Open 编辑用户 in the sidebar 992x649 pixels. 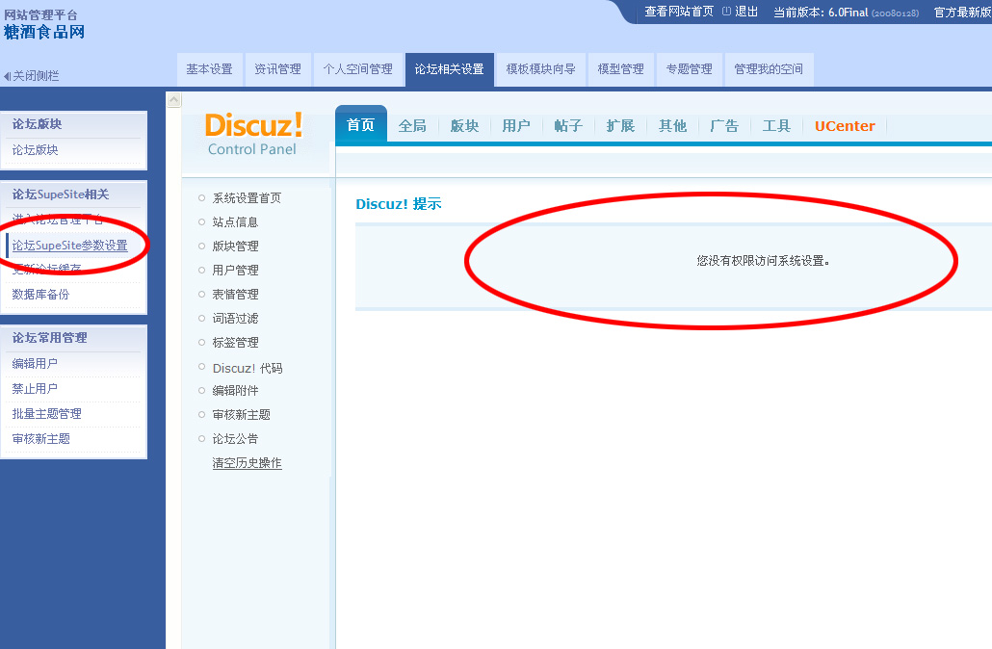(35, 364)
